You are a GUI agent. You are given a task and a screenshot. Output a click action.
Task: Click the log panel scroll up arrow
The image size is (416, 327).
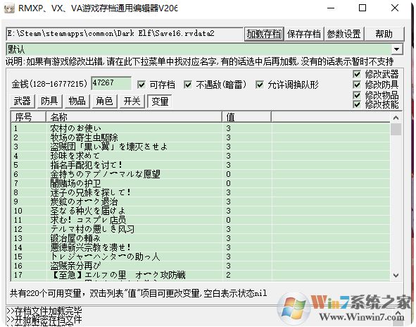398,313
